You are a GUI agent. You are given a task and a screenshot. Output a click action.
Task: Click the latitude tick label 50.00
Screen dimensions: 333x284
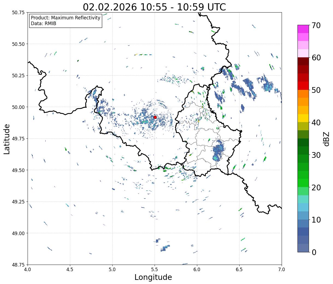point(18,107)
